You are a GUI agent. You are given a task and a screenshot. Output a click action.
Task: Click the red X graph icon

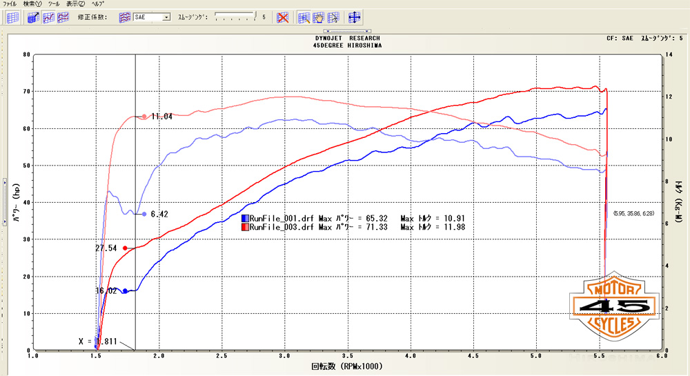tap(283, 17)
